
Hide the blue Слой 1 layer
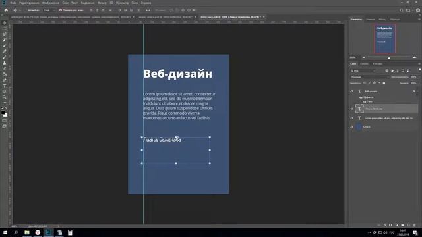pos(351,127)
